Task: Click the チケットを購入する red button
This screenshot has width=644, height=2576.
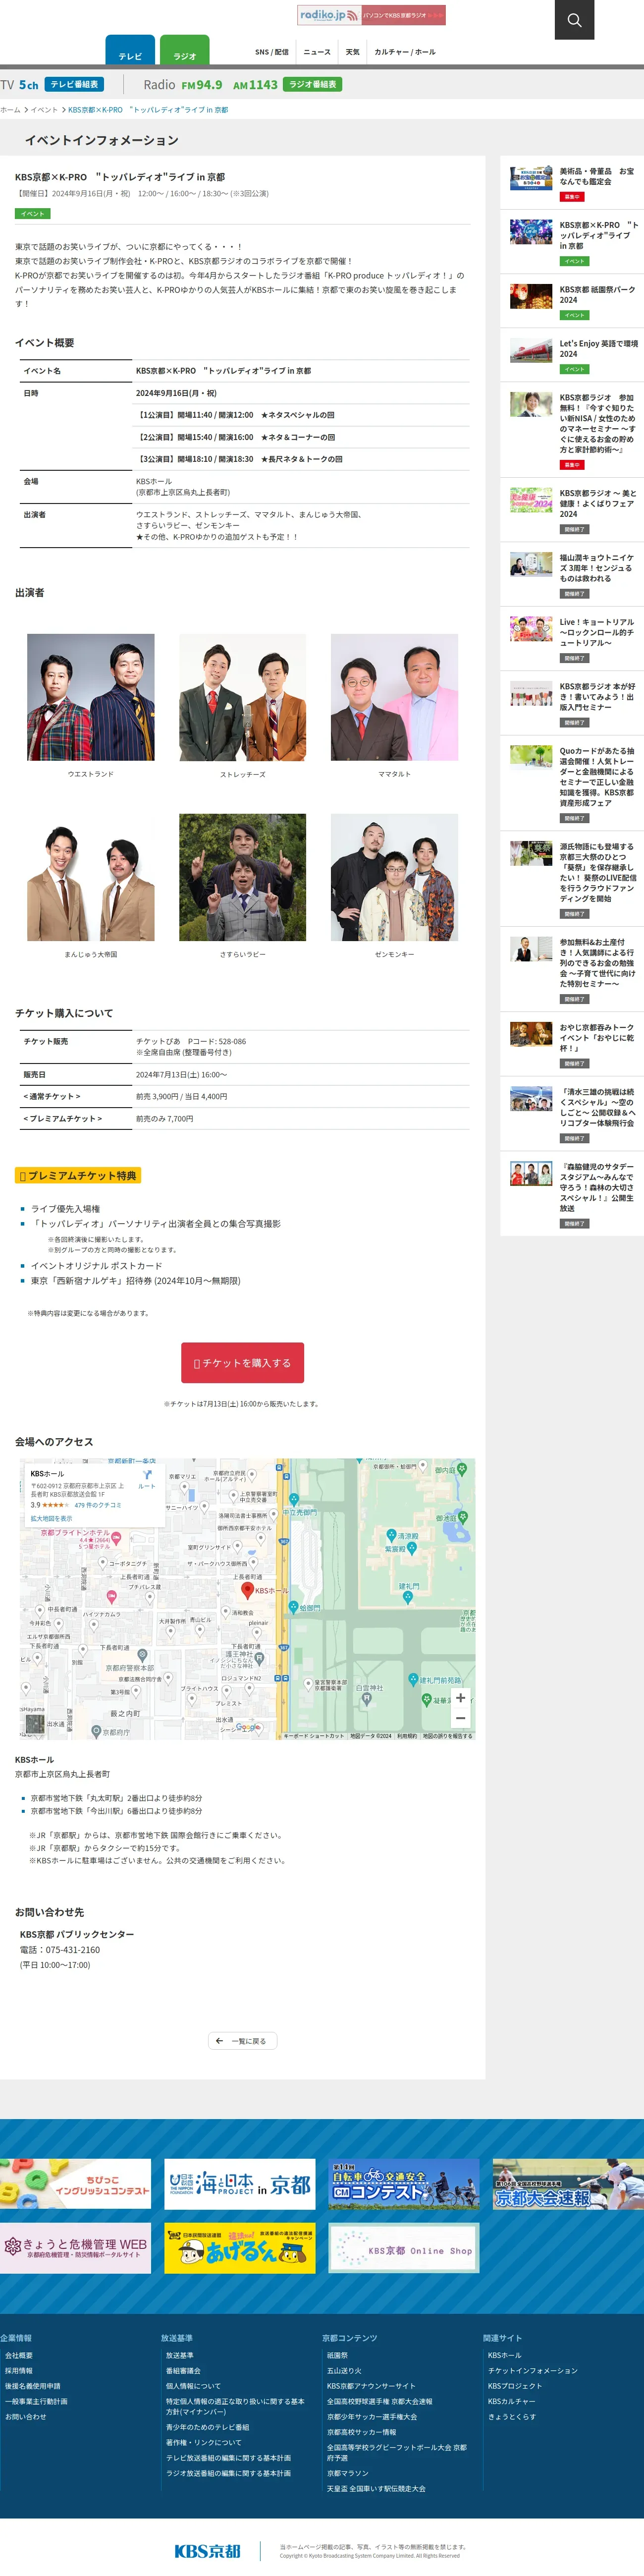Action: [x=242, y=1362]
